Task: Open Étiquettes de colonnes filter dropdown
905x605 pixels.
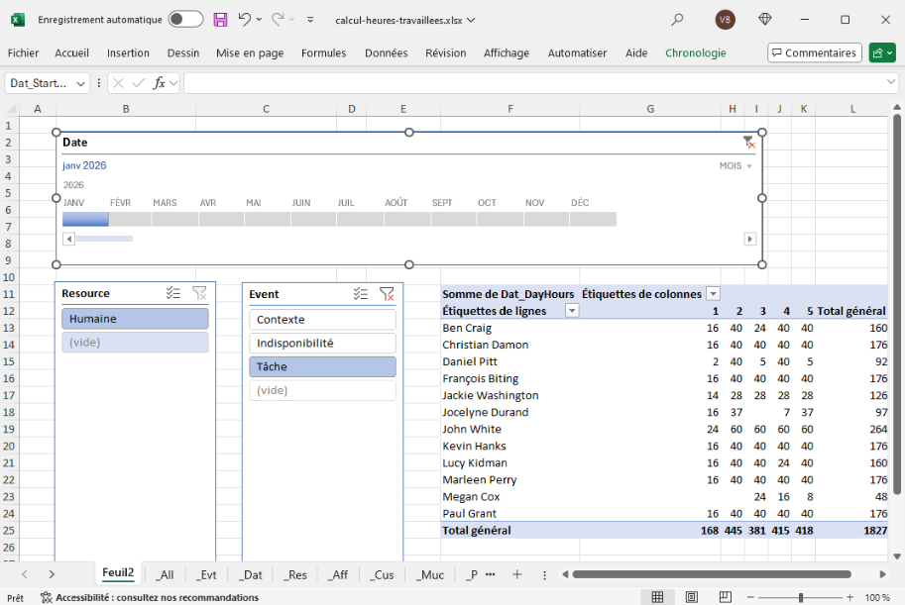Action: click(712, 294)
